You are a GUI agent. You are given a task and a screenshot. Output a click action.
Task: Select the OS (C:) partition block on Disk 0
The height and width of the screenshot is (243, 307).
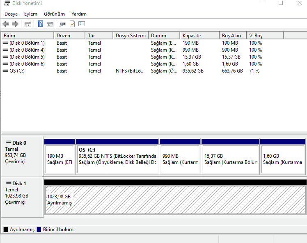(117, 157)
